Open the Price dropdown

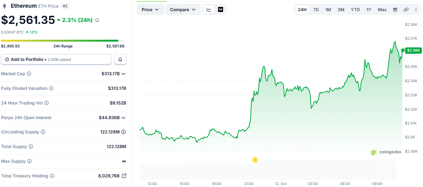tap(150, 10)
